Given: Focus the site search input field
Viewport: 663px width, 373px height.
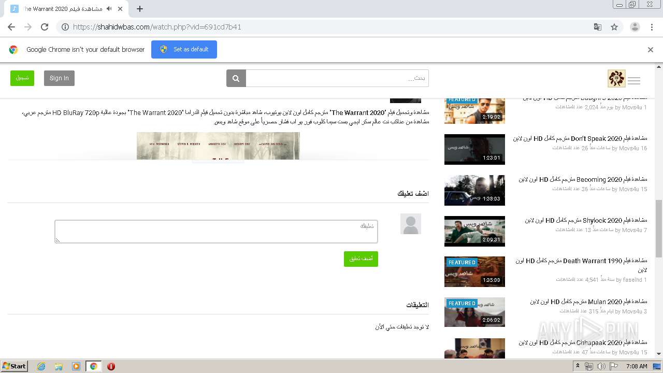Looking at the screenshot, I should click(337, 78).
